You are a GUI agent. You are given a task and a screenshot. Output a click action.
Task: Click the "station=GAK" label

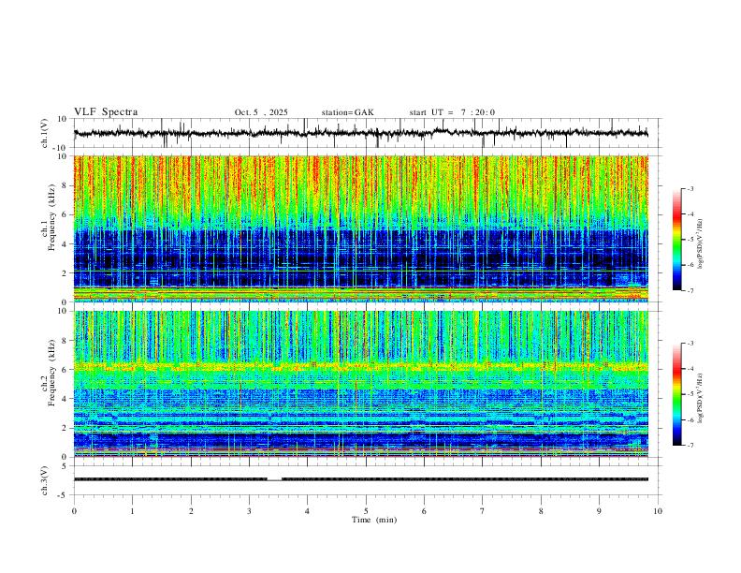point(347,112)
